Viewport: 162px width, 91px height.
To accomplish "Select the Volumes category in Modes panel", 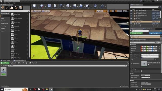I will 3,29.
